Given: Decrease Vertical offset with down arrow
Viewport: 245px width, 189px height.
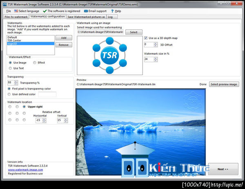Looking at the screenshot, I should click(x=66, y=122).
